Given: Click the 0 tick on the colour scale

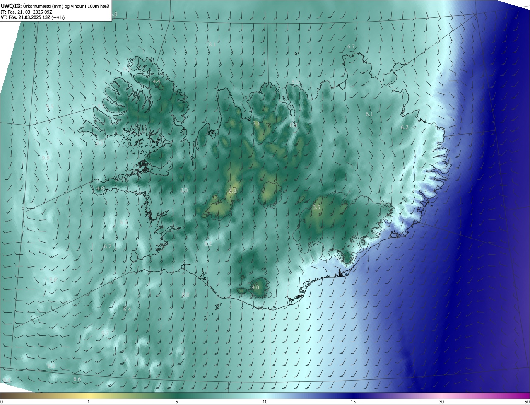Looking at the screenshot, I should pyautogui.click(x=2, y=402).
